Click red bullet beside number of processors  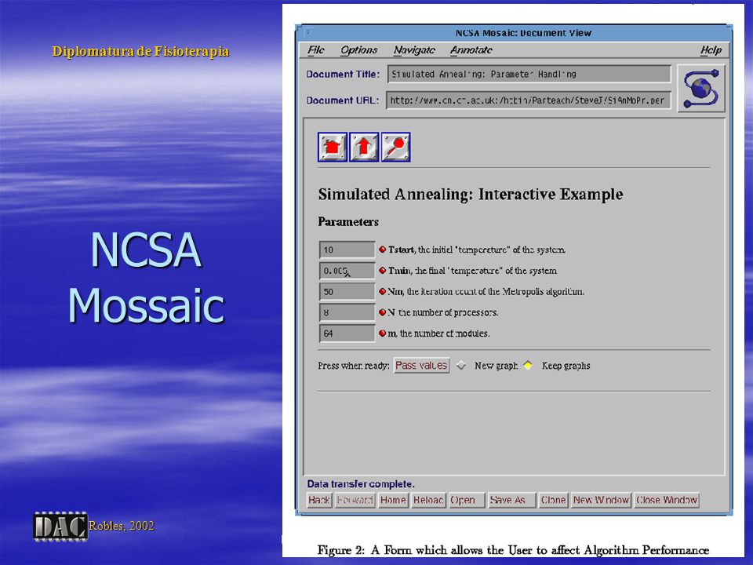382,312
